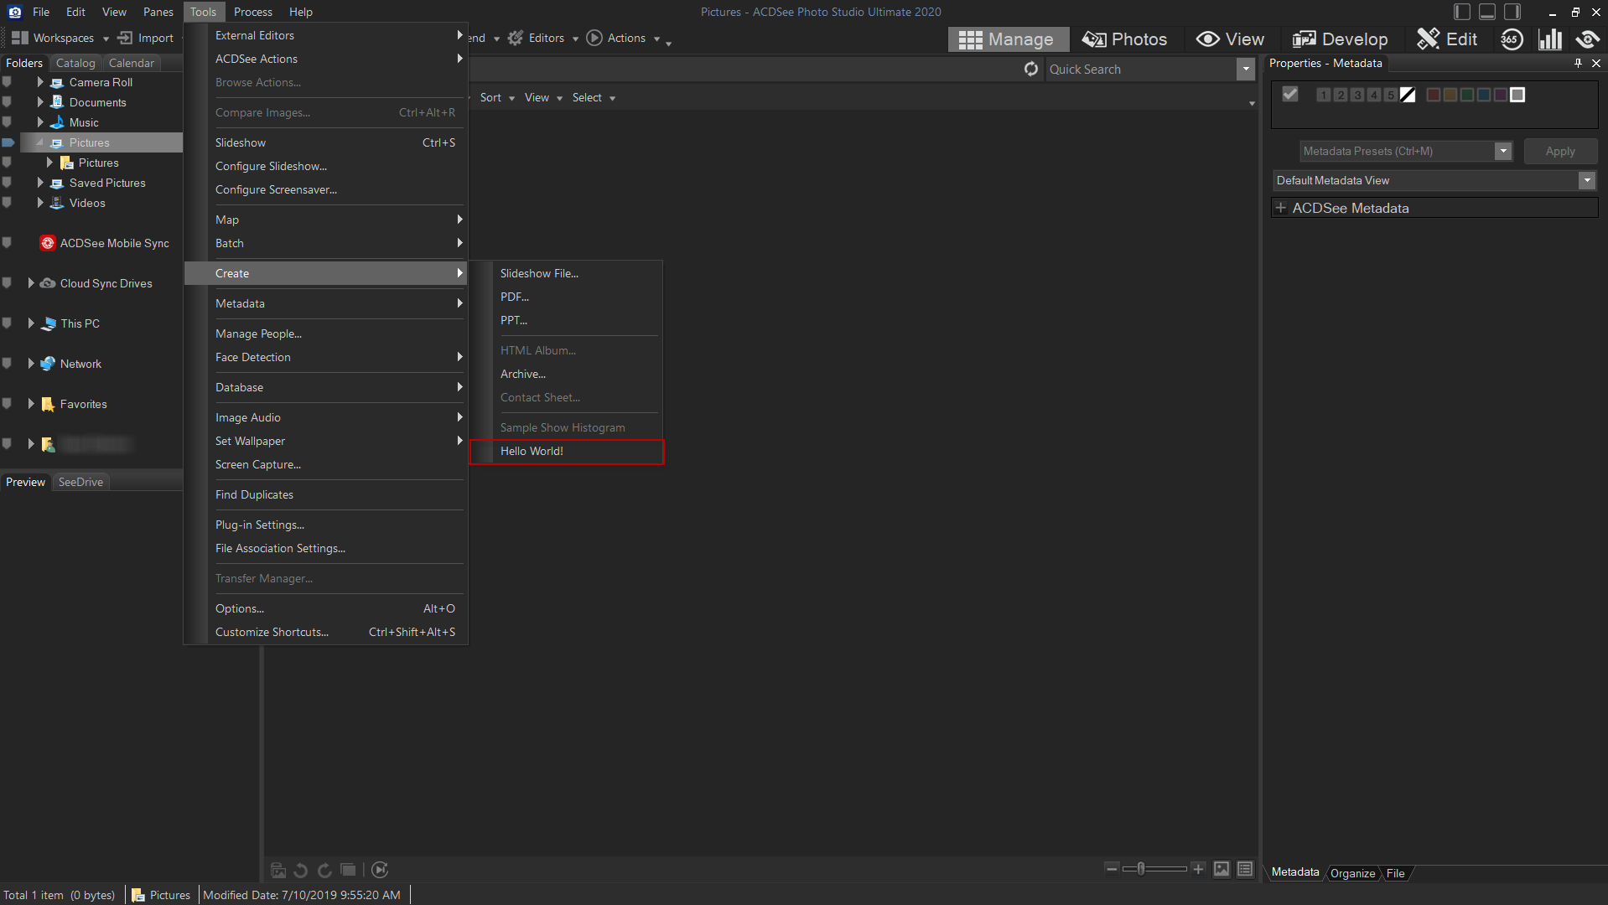
Task: Apply the red color label
Action: (x=1434, y=95)
